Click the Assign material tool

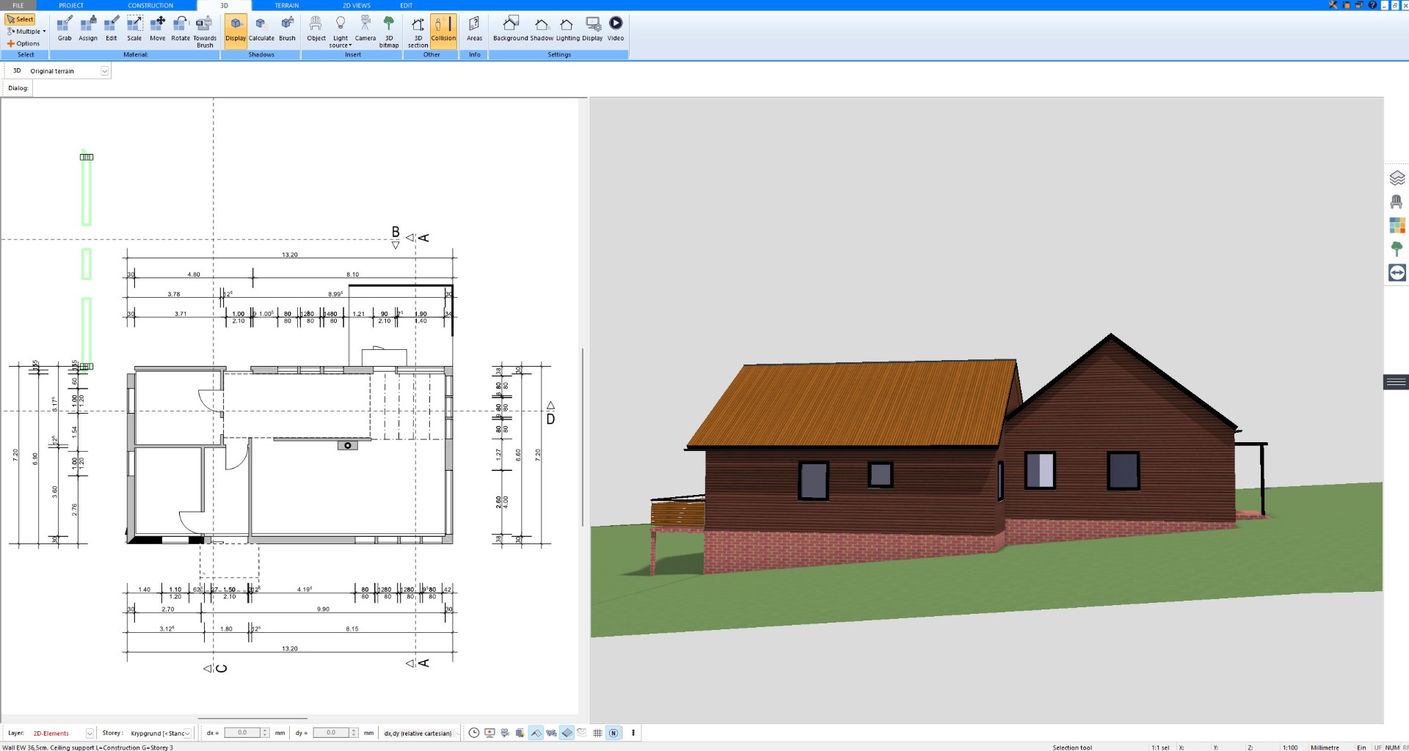tap(88, 29)
